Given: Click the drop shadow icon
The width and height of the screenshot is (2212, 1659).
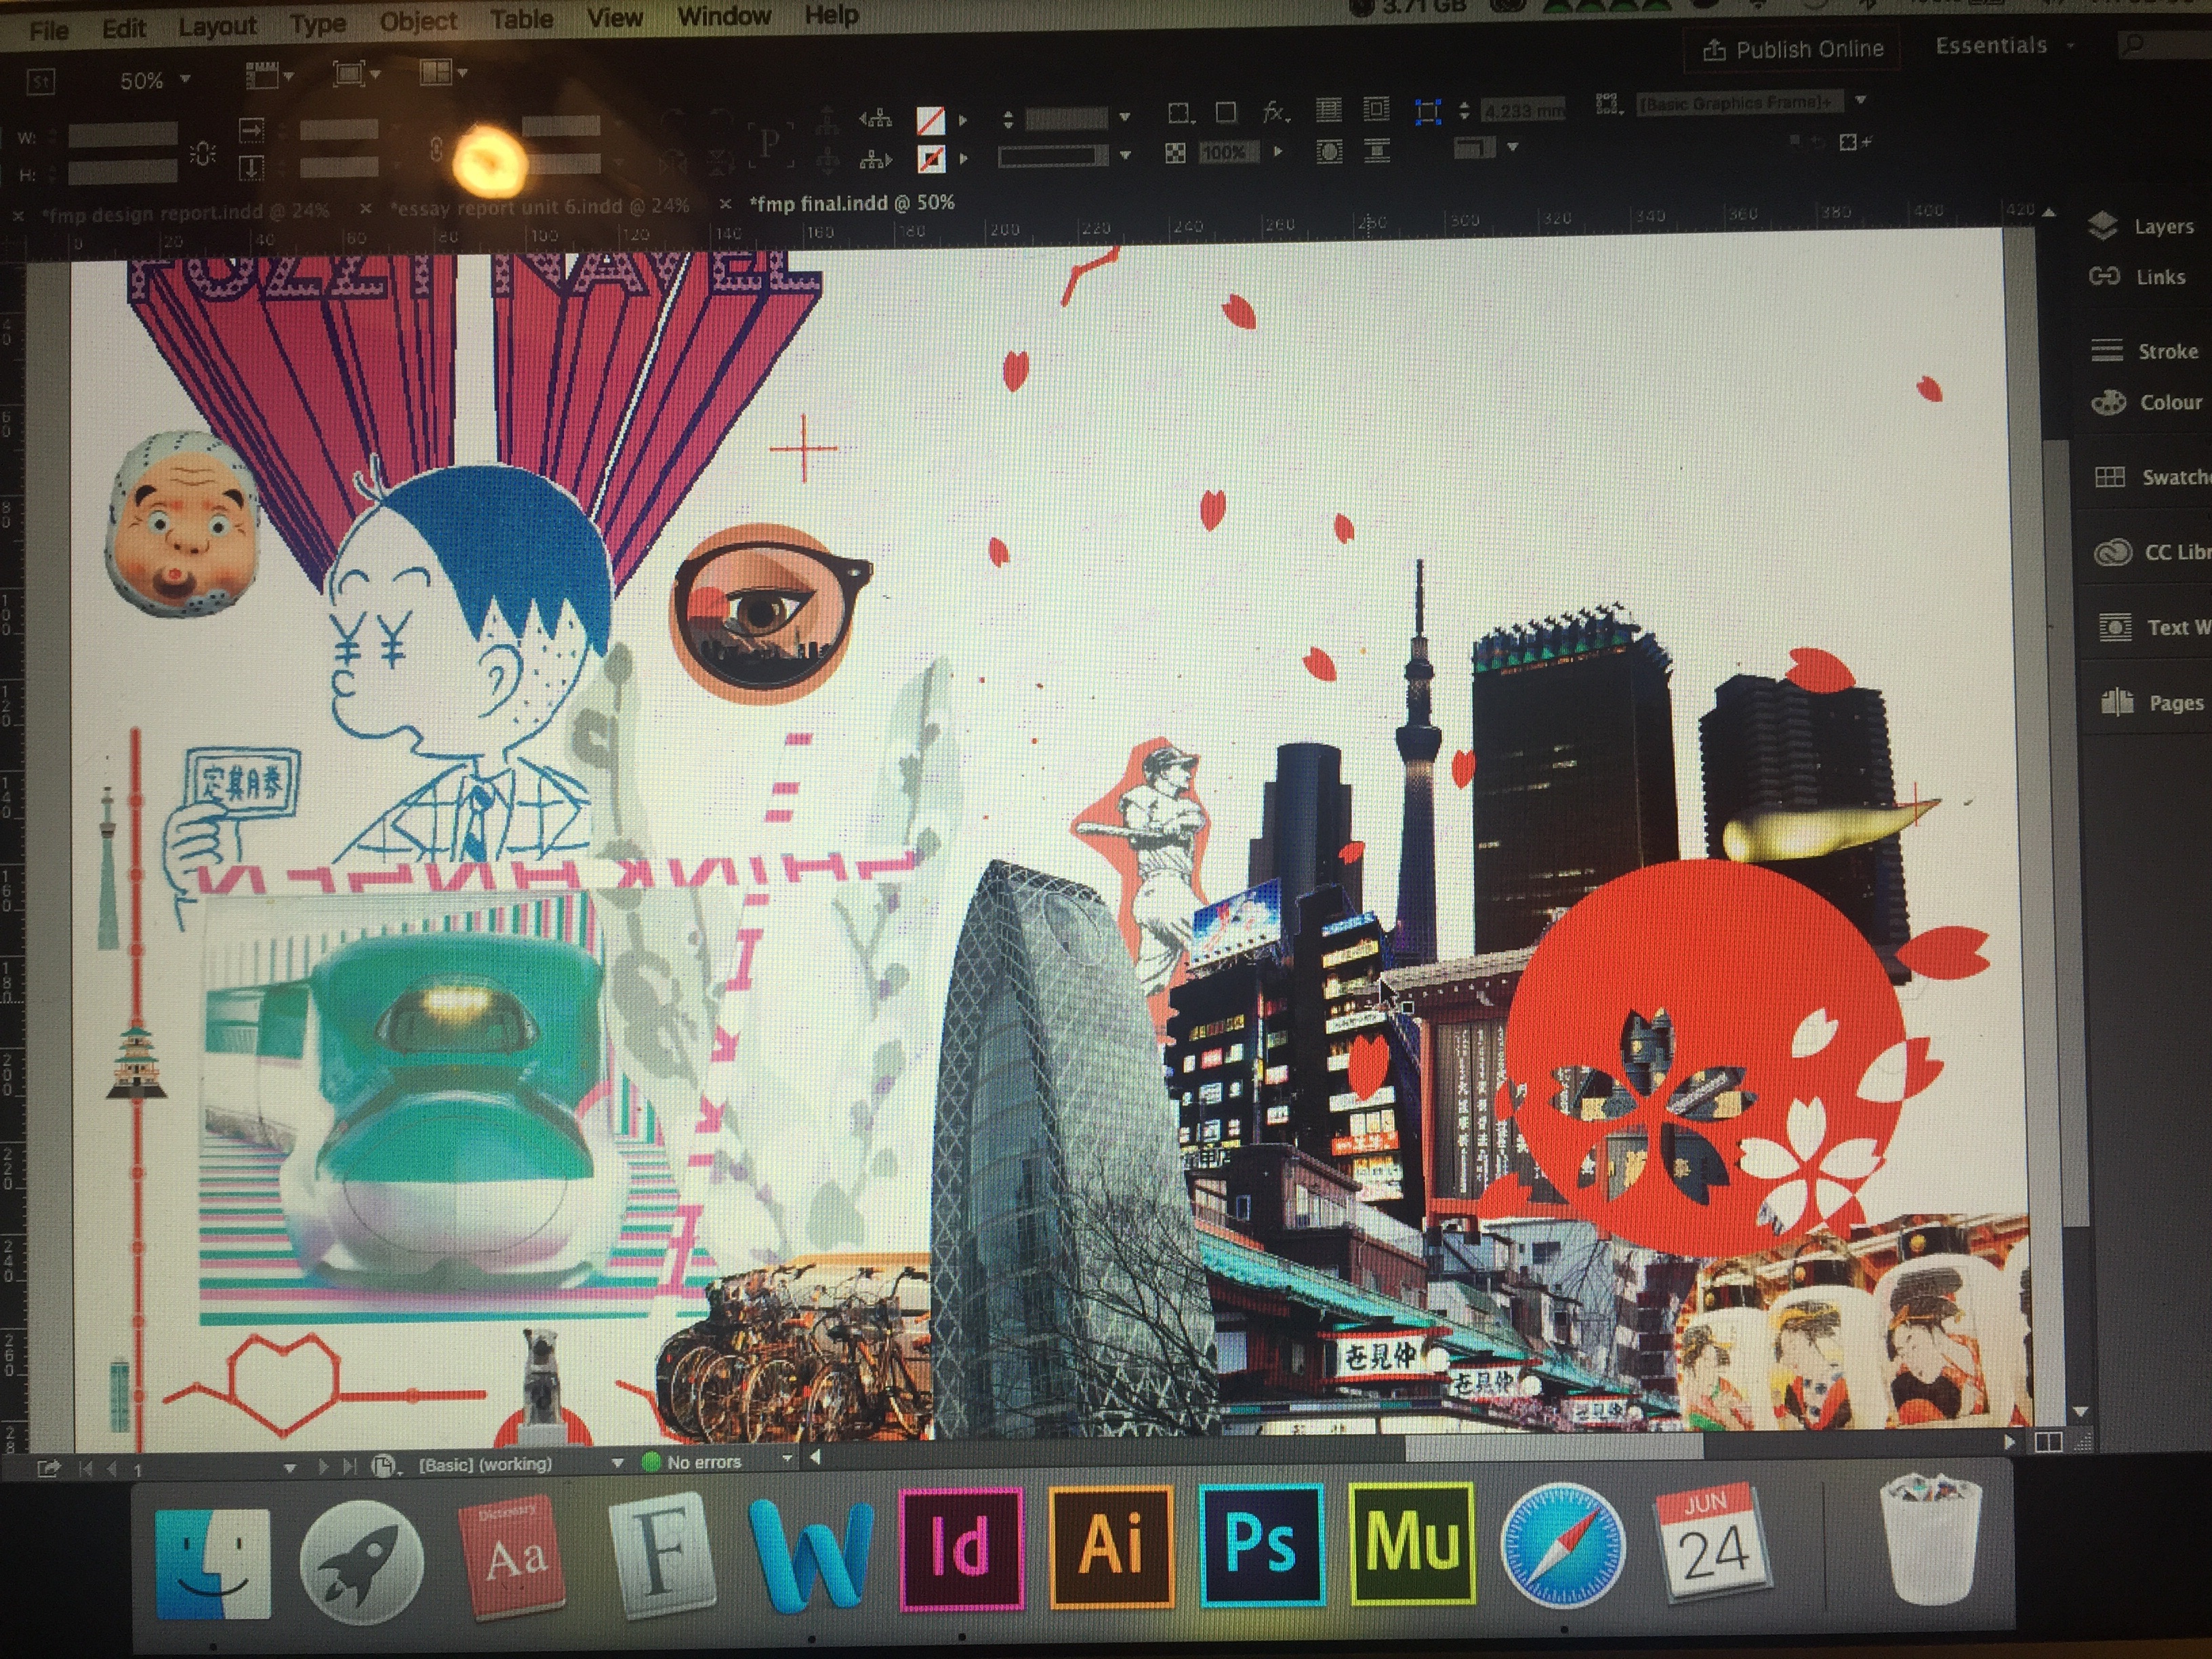Looking at the screenshot, I should [1226, 112].
